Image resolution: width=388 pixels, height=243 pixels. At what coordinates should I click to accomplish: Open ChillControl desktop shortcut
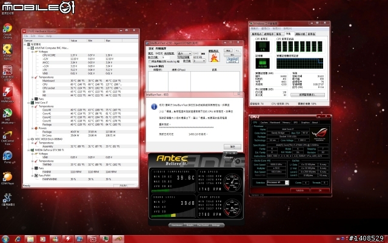[7, 138]
